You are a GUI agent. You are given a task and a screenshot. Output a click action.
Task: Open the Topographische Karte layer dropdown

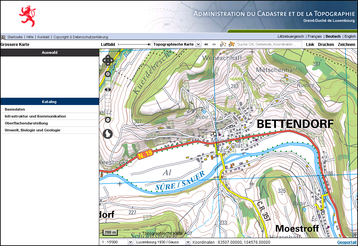pyautogui.click(x=198, y=44)
